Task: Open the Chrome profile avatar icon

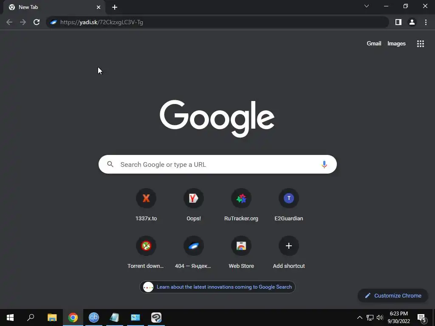Action: pyautogui.click(x=412, y=22)
